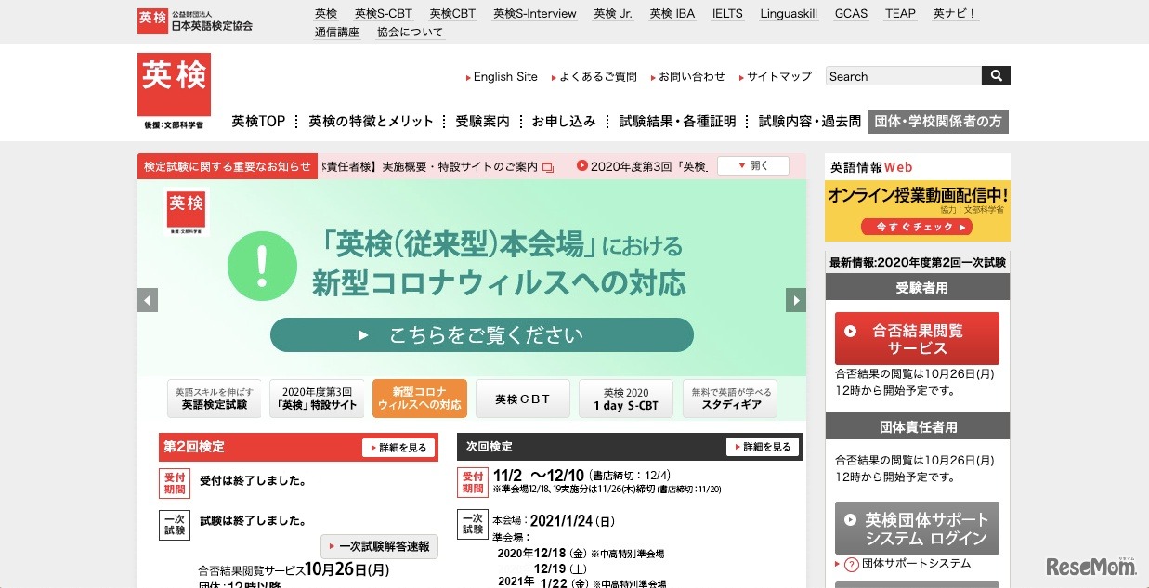Select 団体・学校関係者の方 in the navigation
1149x588 pixels.
pos(938,121)
